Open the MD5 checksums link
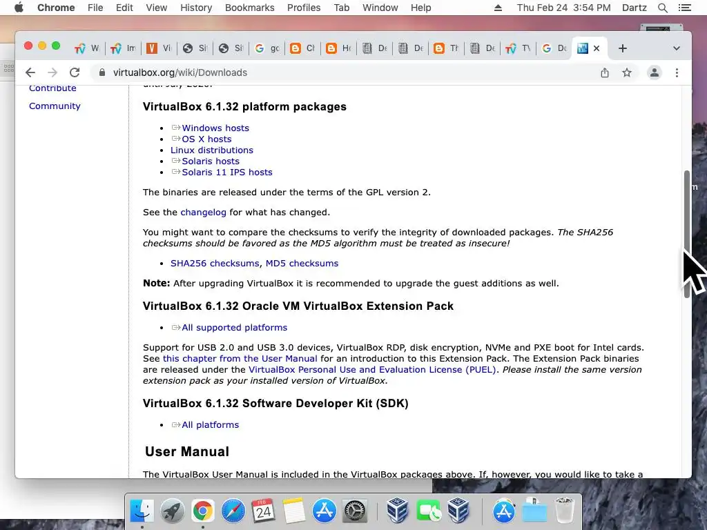 302,263
